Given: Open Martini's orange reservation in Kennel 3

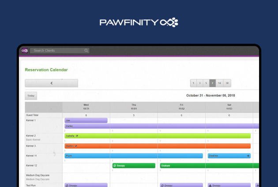Looking at the screenshot, I should point(158,146).
